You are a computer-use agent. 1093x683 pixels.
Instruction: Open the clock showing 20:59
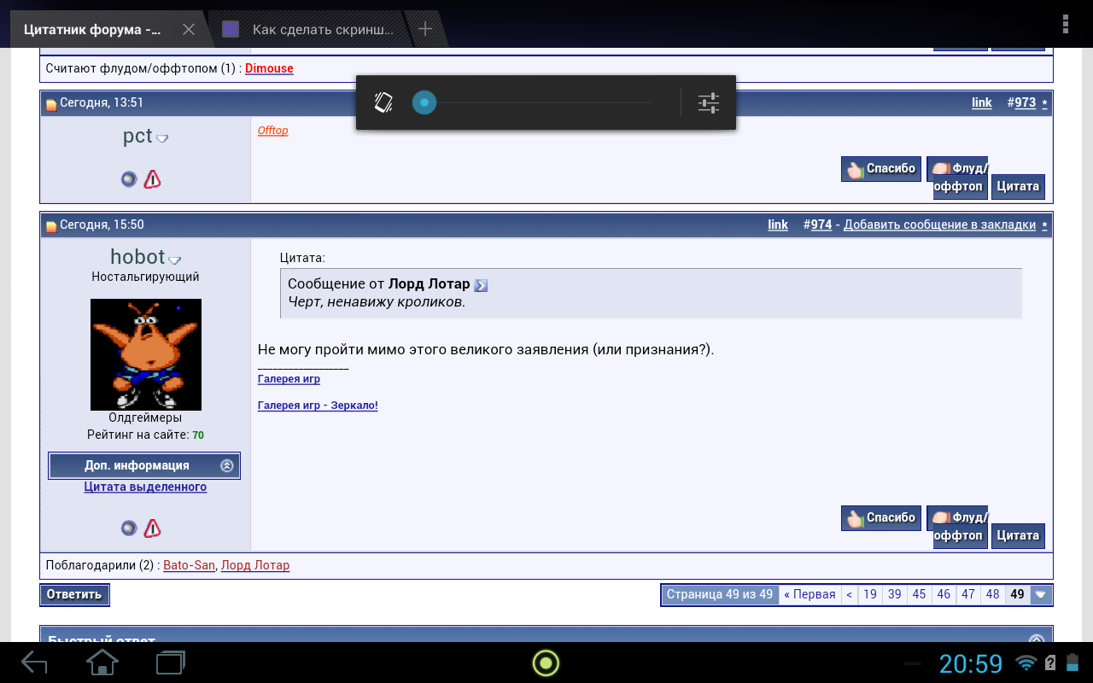(x=971, y=663)
